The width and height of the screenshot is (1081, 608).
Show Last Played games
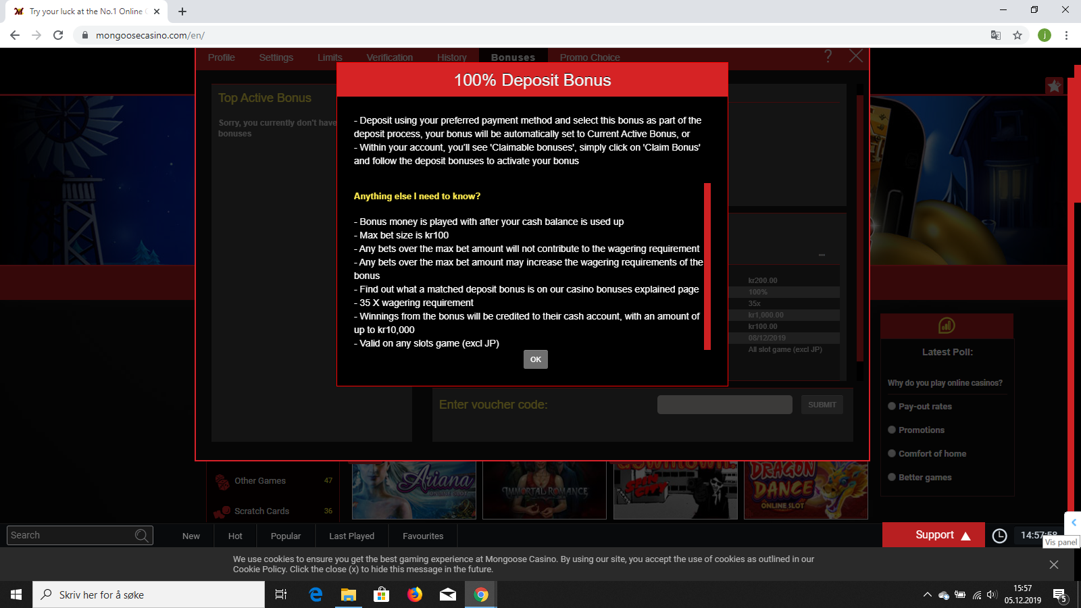point(351,536)
